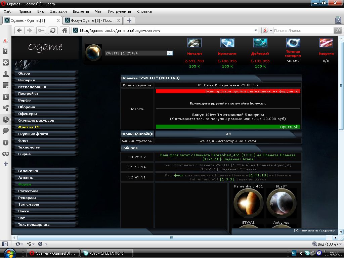Open a new tab with plus button
Screen dimensions: 344x258
(129, 20)
